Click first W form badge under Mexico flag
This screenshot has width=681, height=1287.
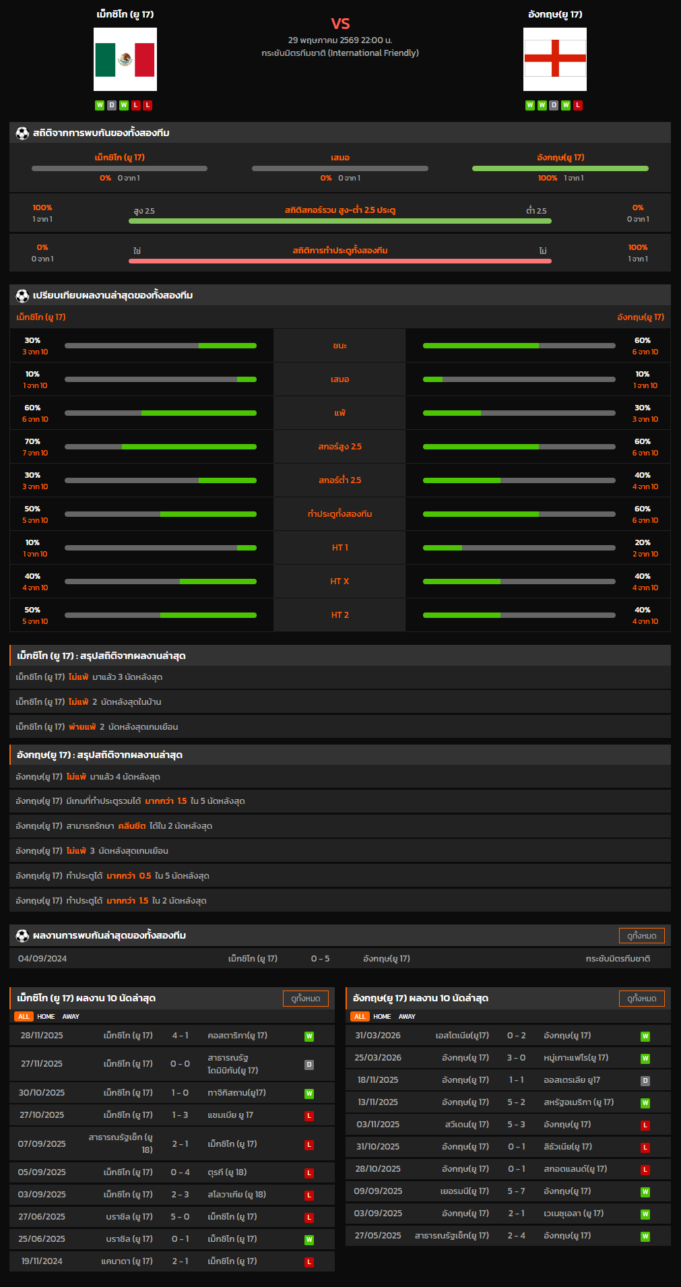coord(100,105)
